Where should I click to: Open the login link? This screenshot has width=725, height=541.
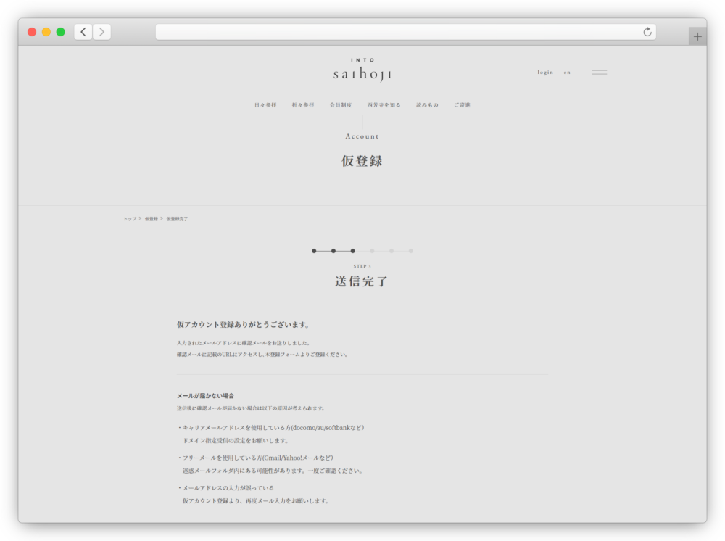545,73
